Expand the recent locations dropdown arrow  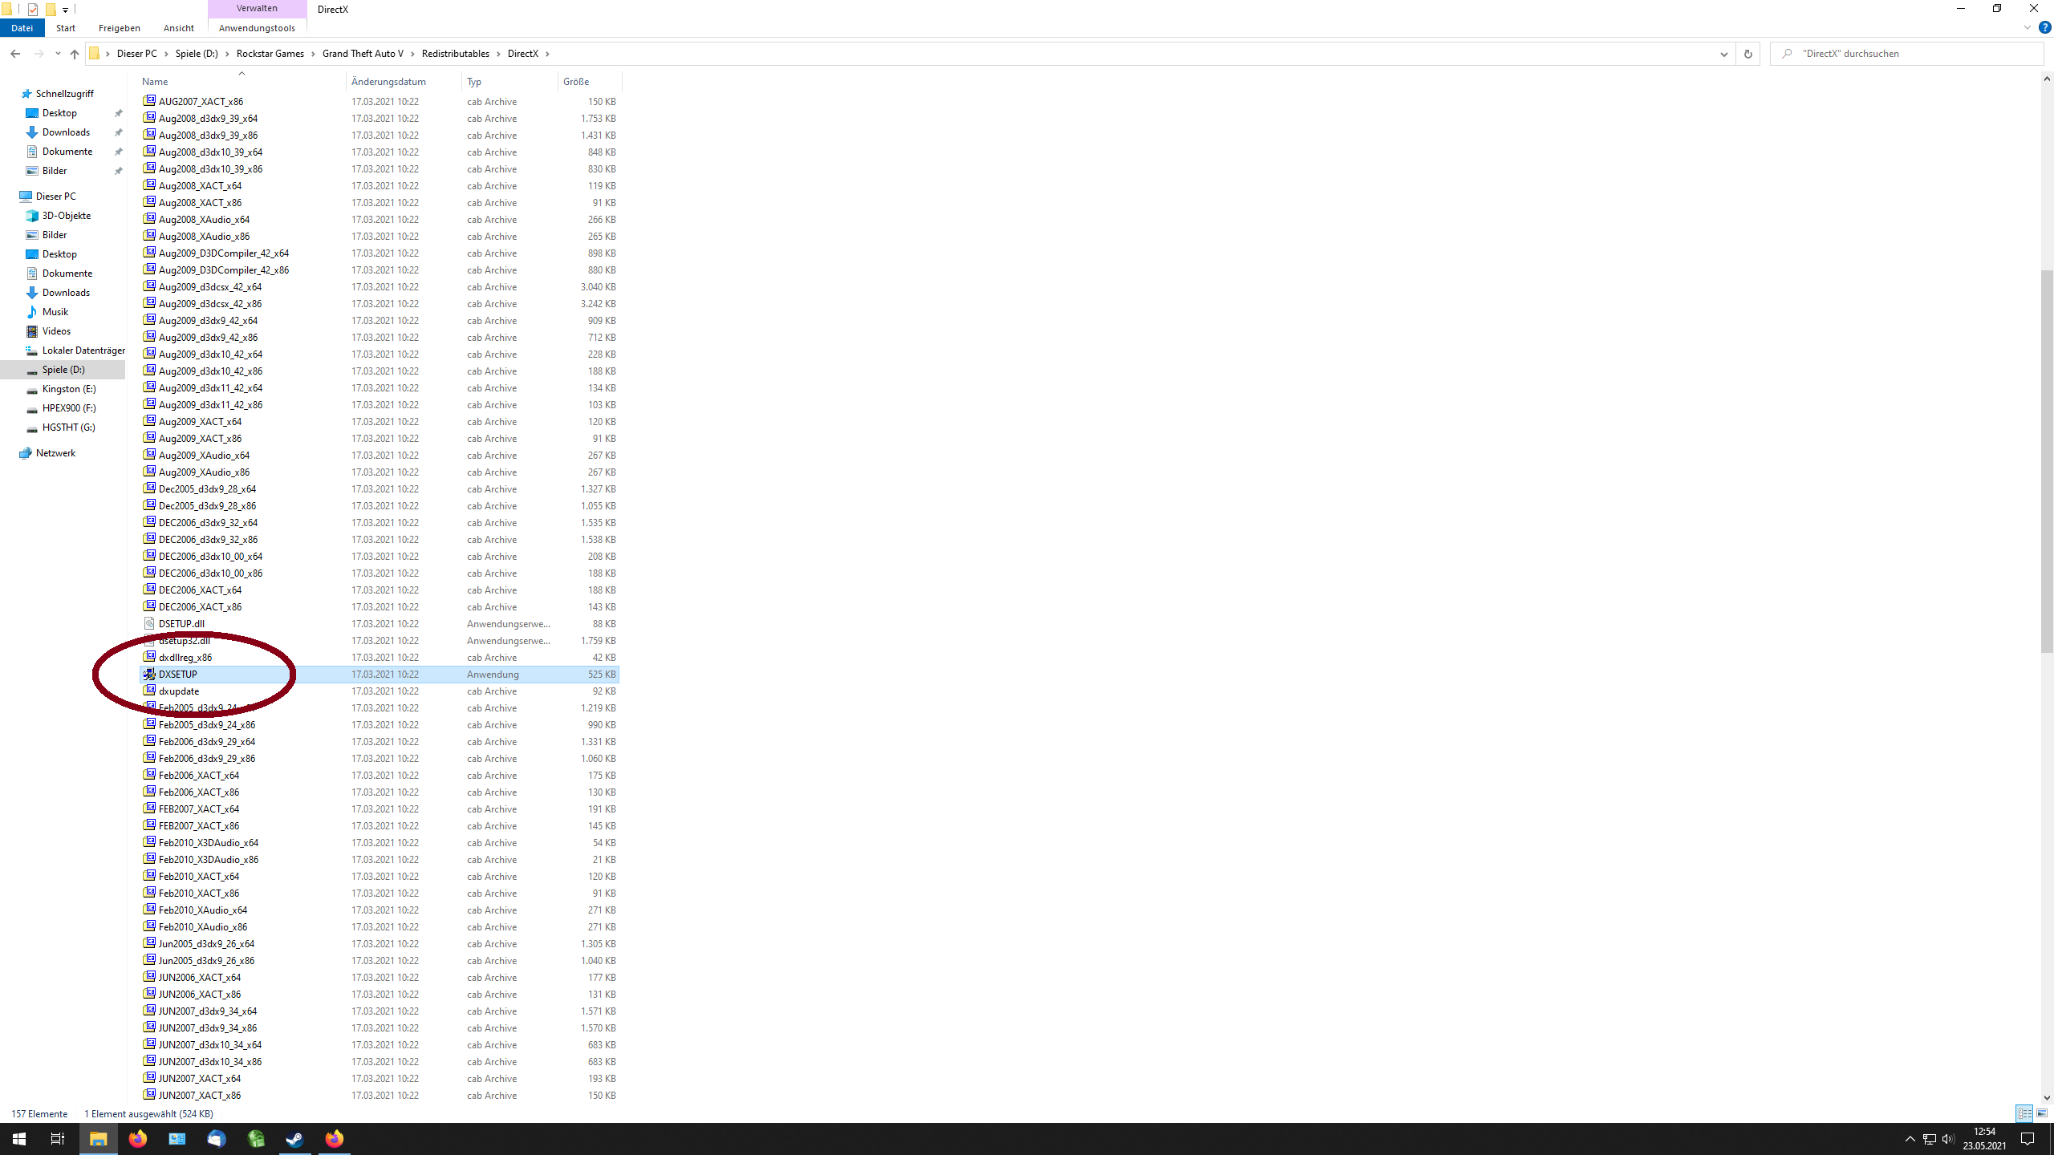tap(58, 54)
